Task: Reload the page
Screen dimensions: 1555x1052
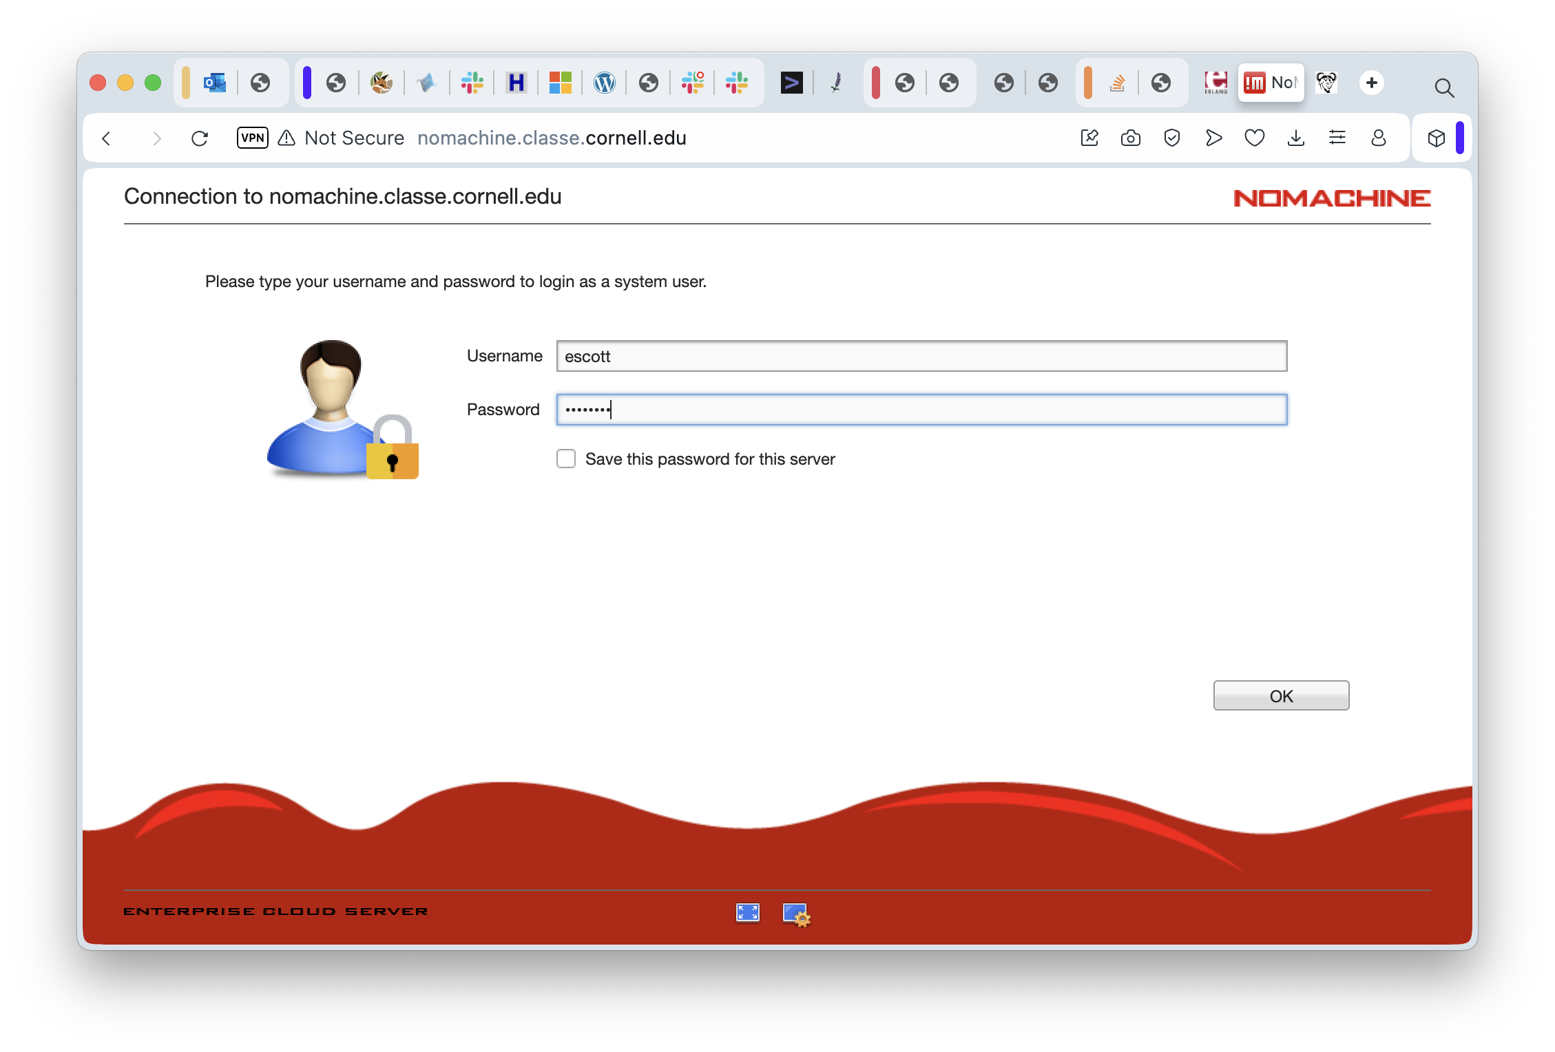Action: (x=200, y=138)
